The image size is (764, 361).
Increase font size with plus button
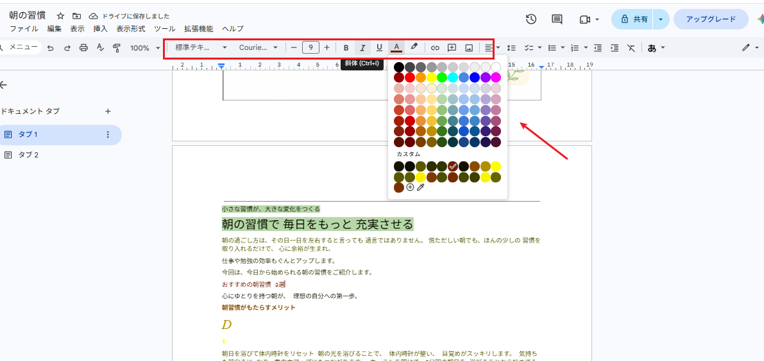(327, 47)
